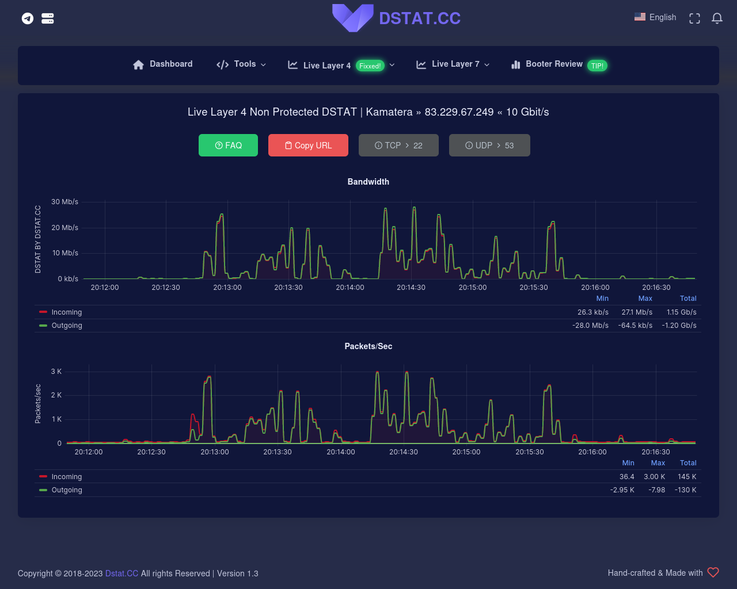
Task: Open the Dashboard menu item
Action: (162, 64)
